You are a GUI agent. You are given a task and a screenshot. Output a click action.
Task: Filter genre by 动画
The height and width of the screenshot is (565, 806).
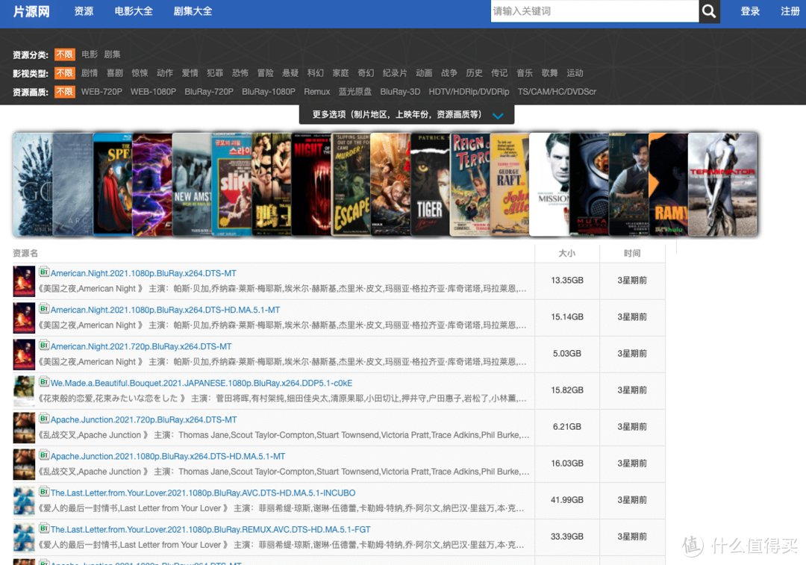point(424,73)
